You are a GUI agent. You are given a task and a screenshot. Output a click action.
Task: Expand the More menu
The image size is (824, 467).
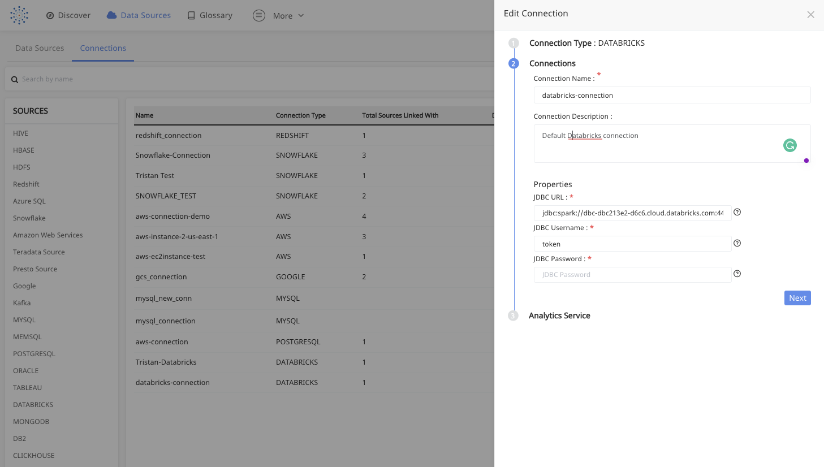278,16
